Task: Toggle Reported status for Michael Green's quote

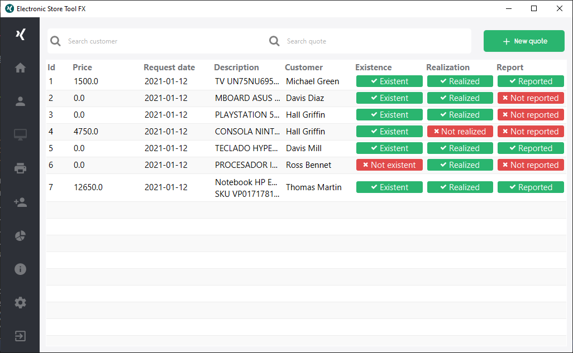Action: tap(531, 81)
